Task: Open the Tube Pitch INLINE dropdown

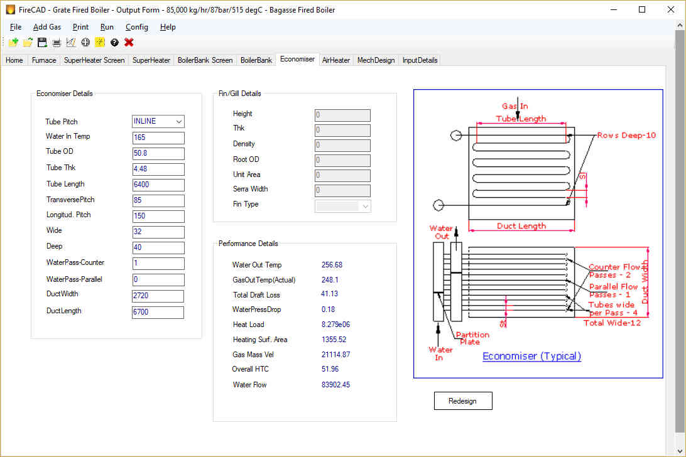Action: (158, 122)
